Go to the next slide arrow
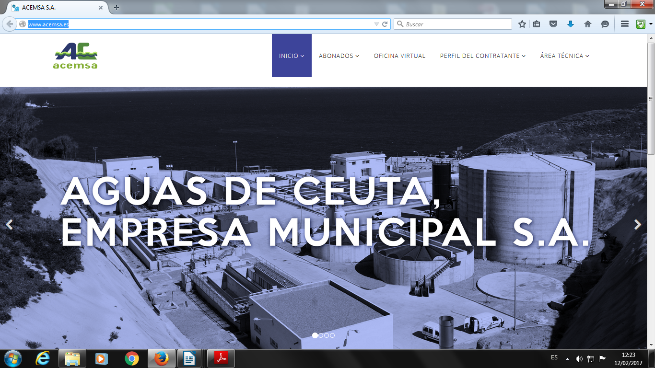 pyautogui.click(x=637, y=225)
